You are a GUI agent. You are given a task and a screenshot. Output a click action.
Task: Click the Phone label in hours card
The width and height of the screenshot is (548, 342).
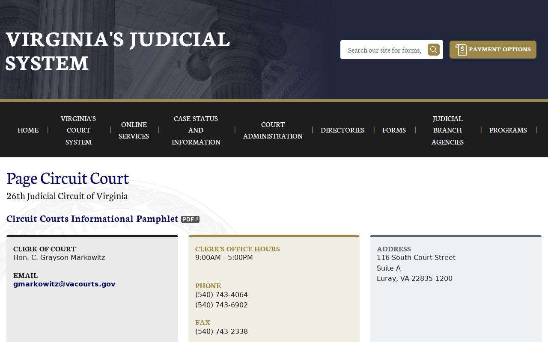click(208, 286)
